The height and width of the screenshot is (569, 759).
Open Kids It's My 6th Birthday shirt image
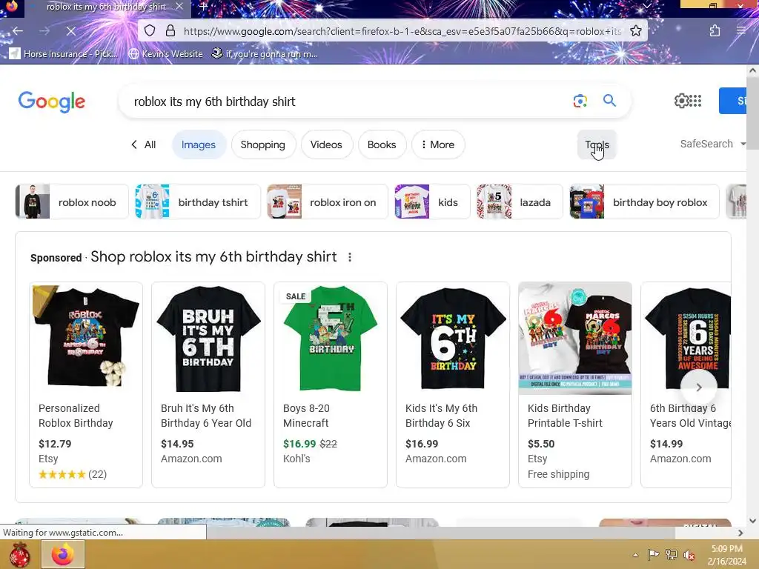tap(453, 338)
